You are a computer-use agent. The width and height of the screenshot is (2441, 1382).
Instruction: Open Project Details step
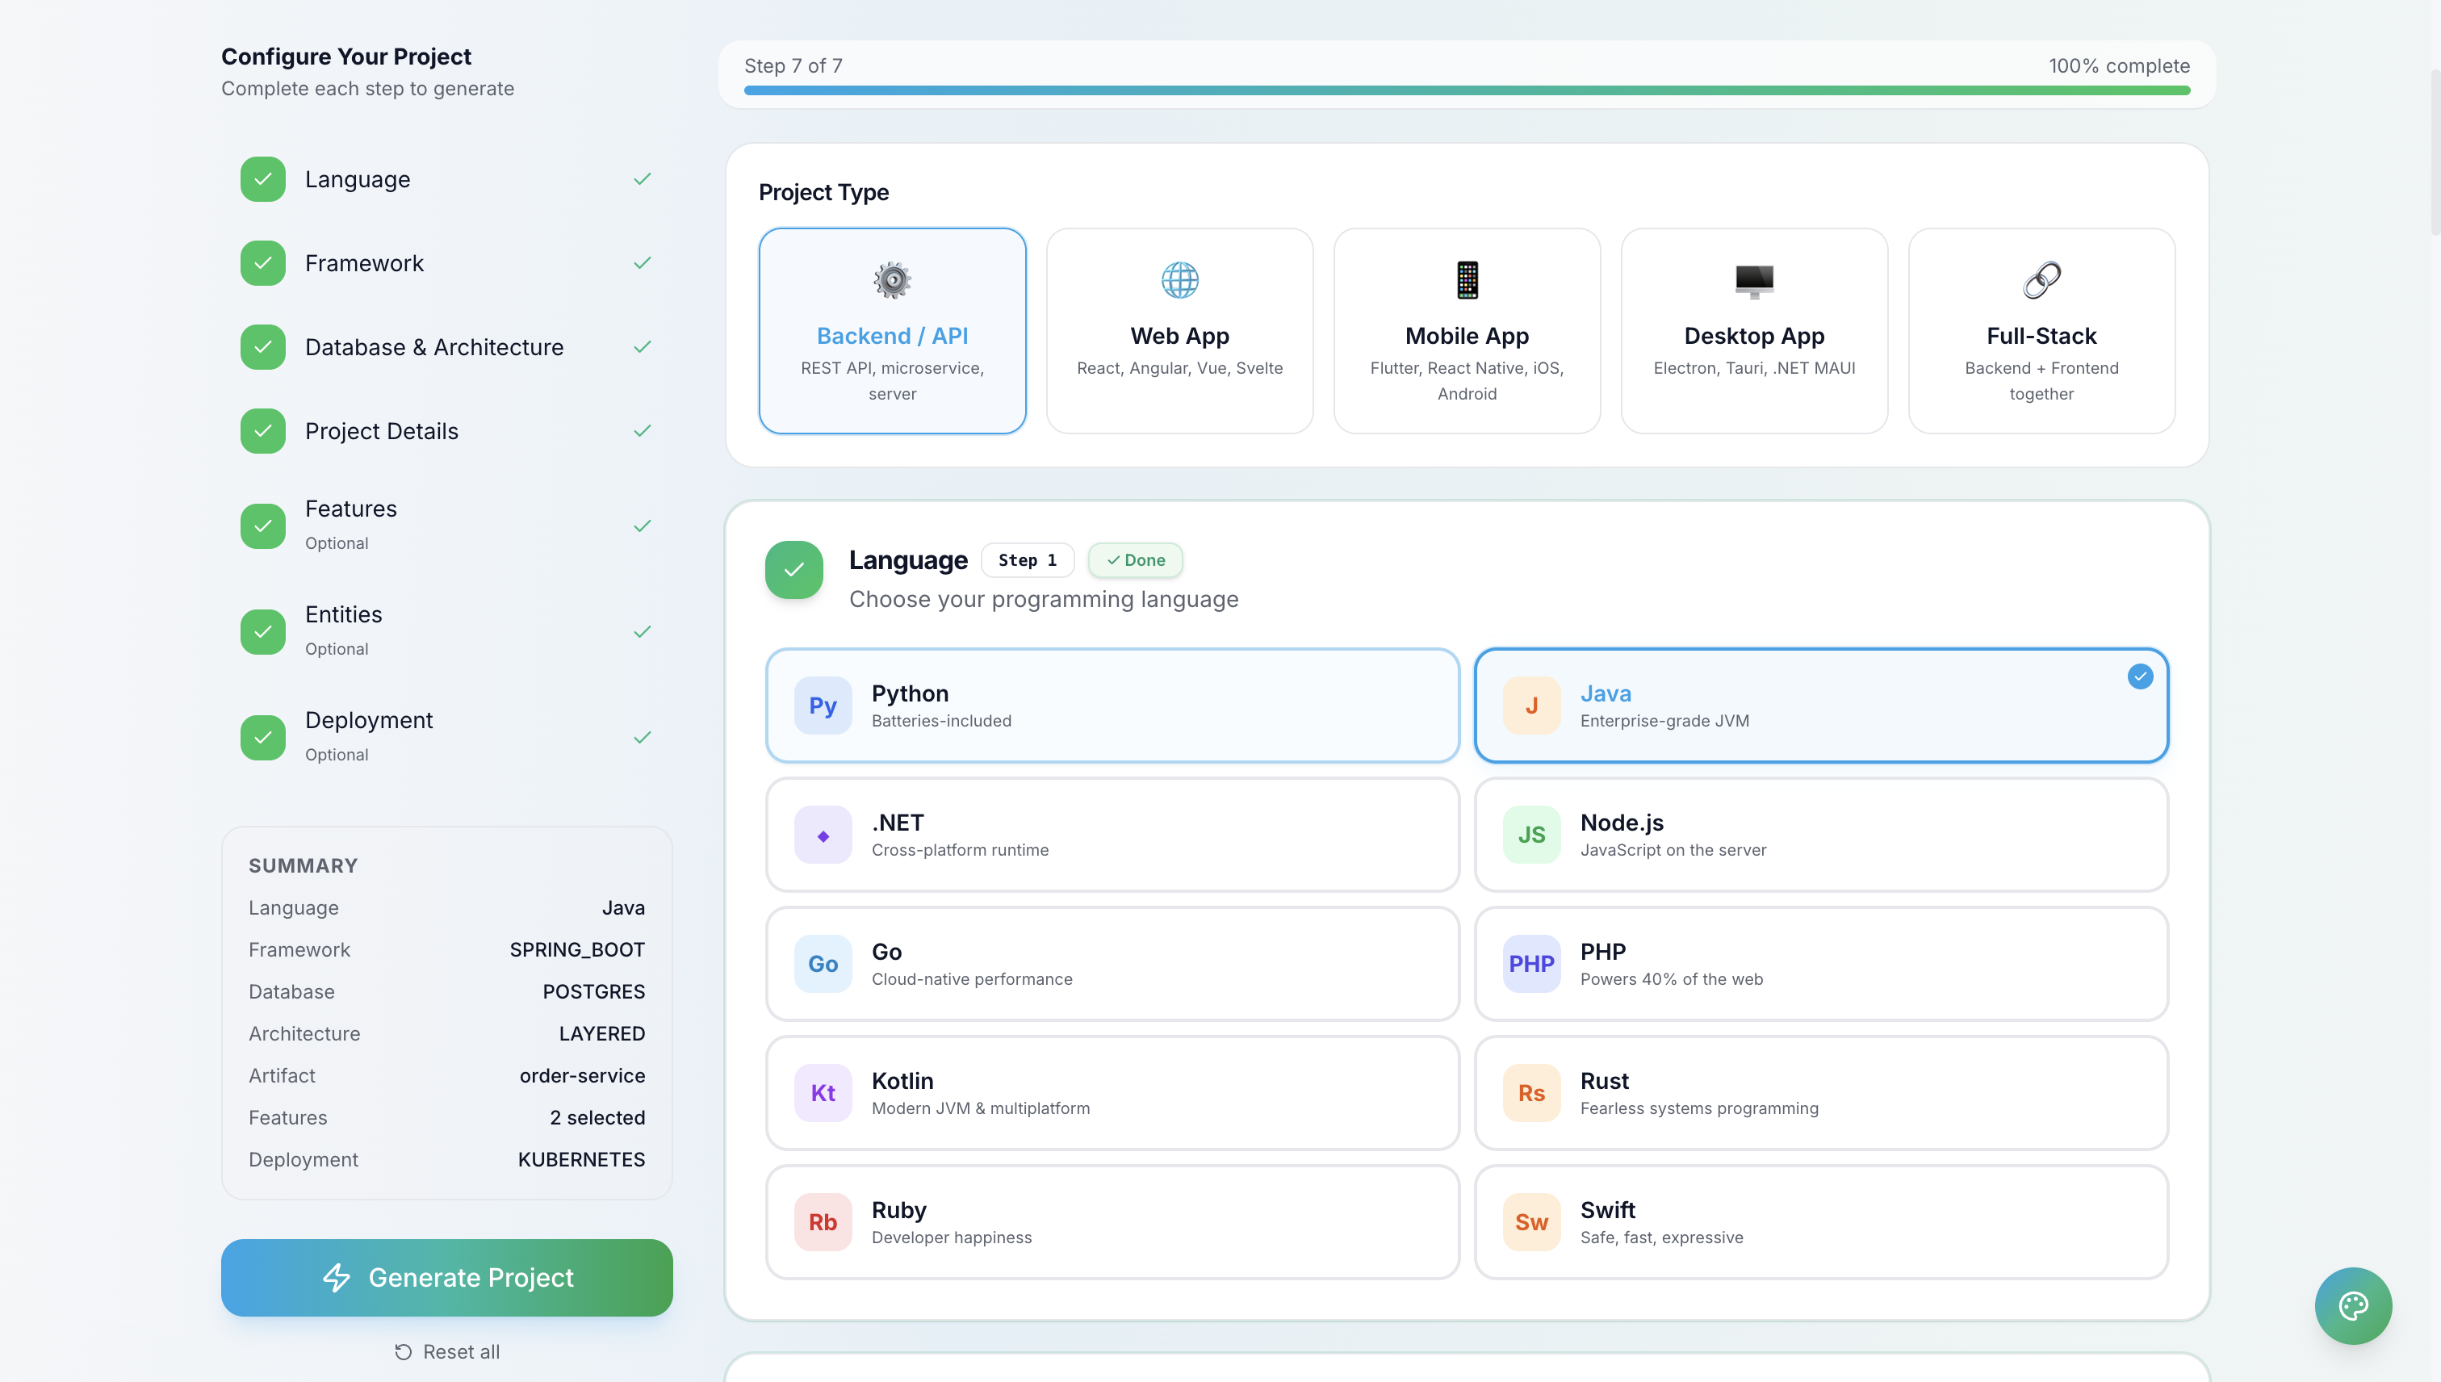coord(446,431)
